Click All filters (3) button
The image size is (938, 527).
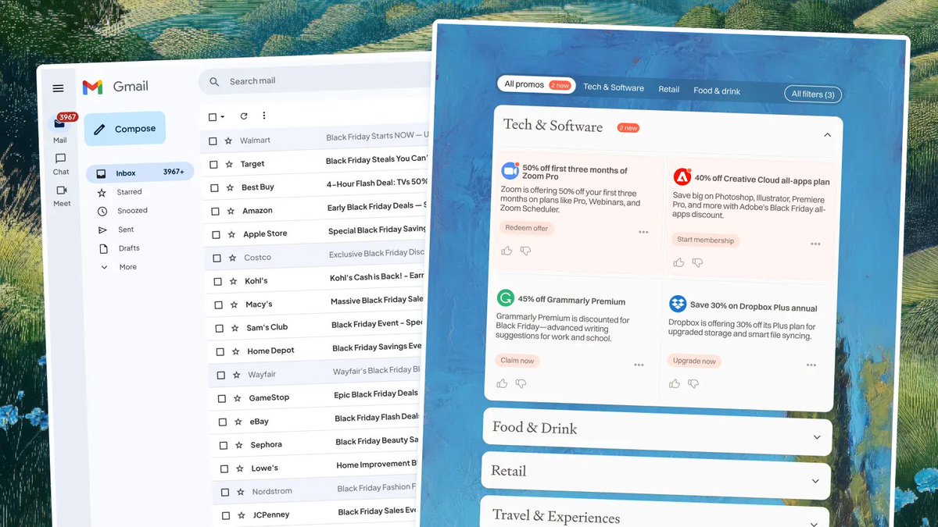pos(813,94)
